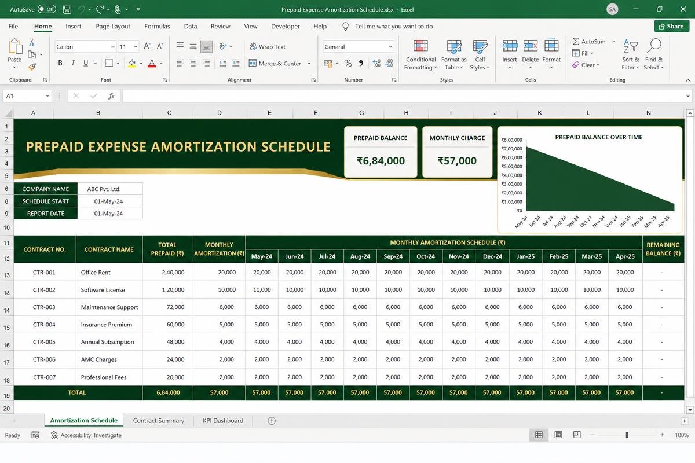The image size is (695, 463).
Task: Click the Share button
Action: 672,26
